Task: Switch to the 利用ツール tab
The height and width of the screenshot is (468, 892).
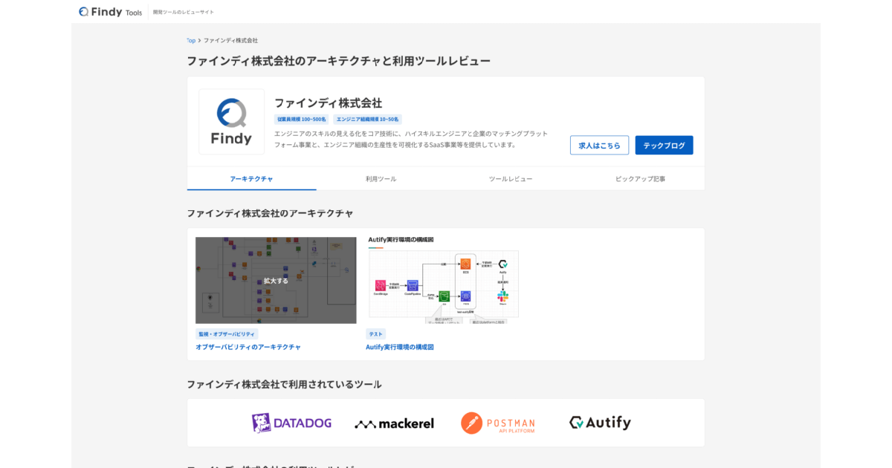Action: click(379, 178)
